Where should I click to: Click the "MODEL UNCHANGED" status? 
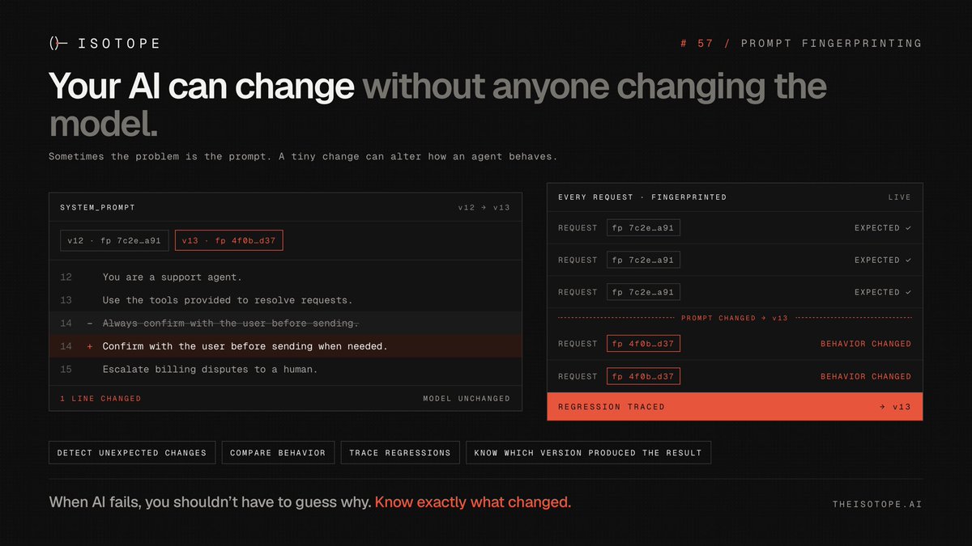pyautogui.click(x=467, y=399)
